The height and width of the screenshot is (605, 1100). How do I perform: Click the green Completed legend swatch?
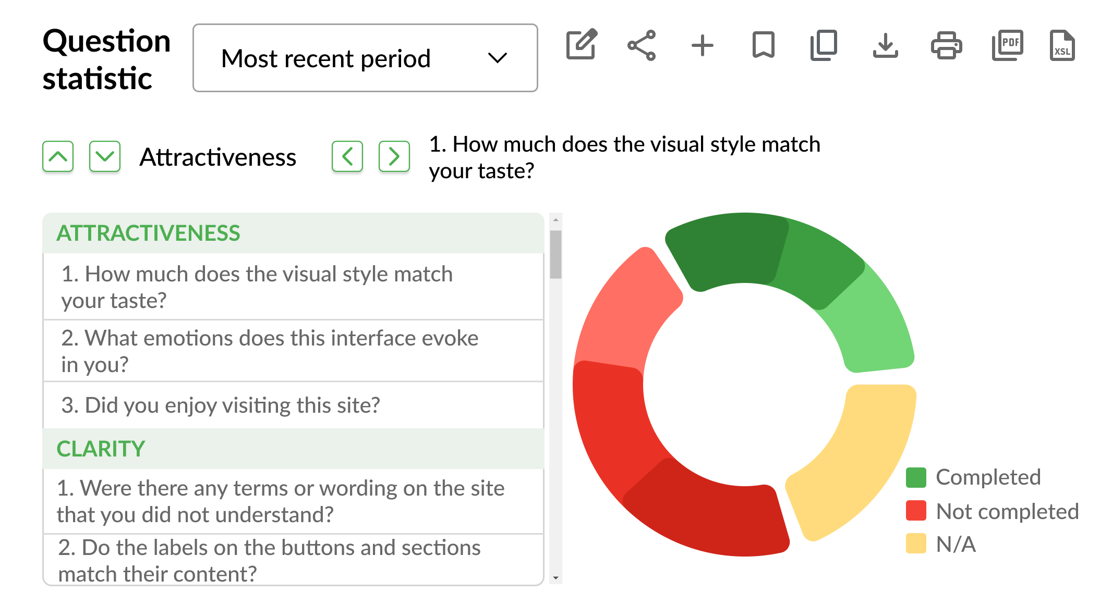coord(916,477)
